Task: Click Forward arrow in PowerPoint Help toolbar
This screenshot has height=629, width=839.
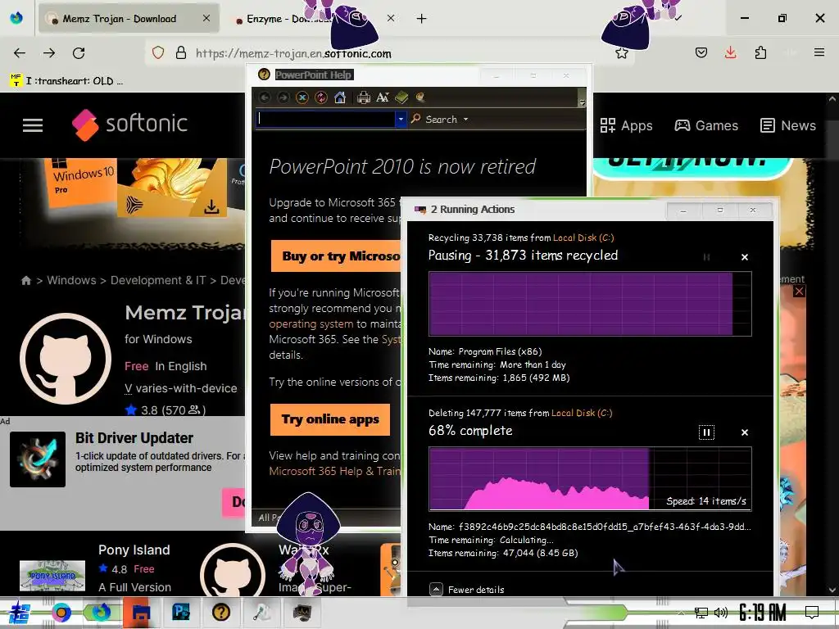Action: 283,97
